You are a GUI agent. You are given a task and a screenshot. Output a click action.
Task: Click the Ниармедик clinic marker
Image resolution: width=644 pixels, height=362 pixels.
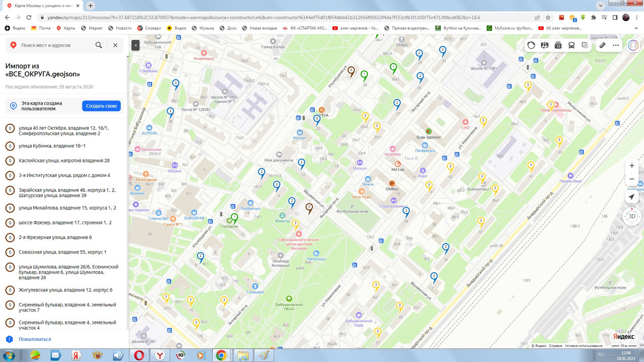pos(204,52)
